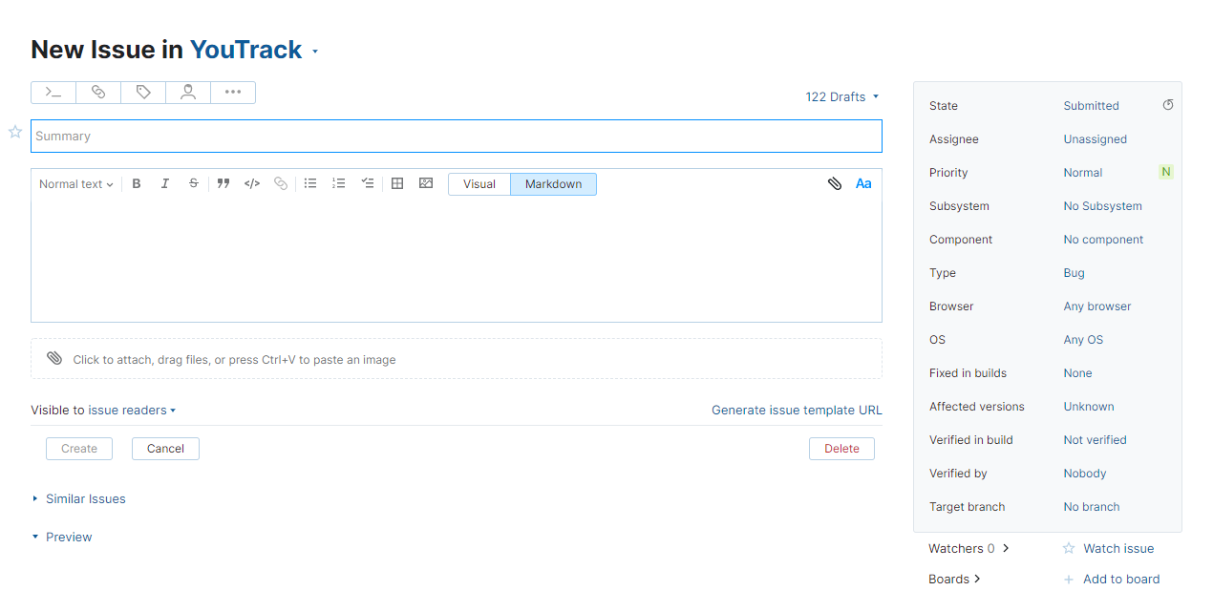Insert a checklist
Image resolution: width=1213 pixels, height=612 pixels.
pyautogui.click(x=368, y=183)
